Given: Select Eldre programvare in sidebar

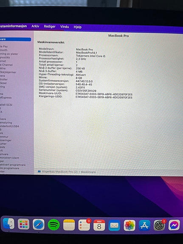Looking at the screenshot, I should 10,168.
